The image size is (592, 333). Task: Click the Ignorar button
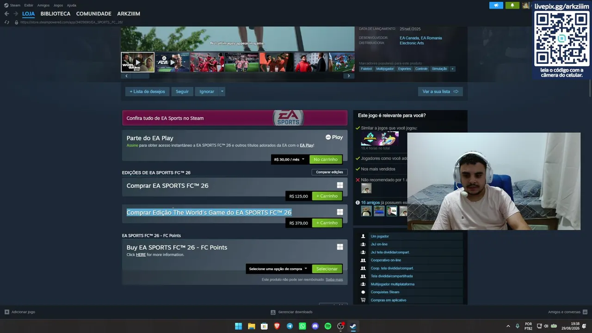(207, 92)
